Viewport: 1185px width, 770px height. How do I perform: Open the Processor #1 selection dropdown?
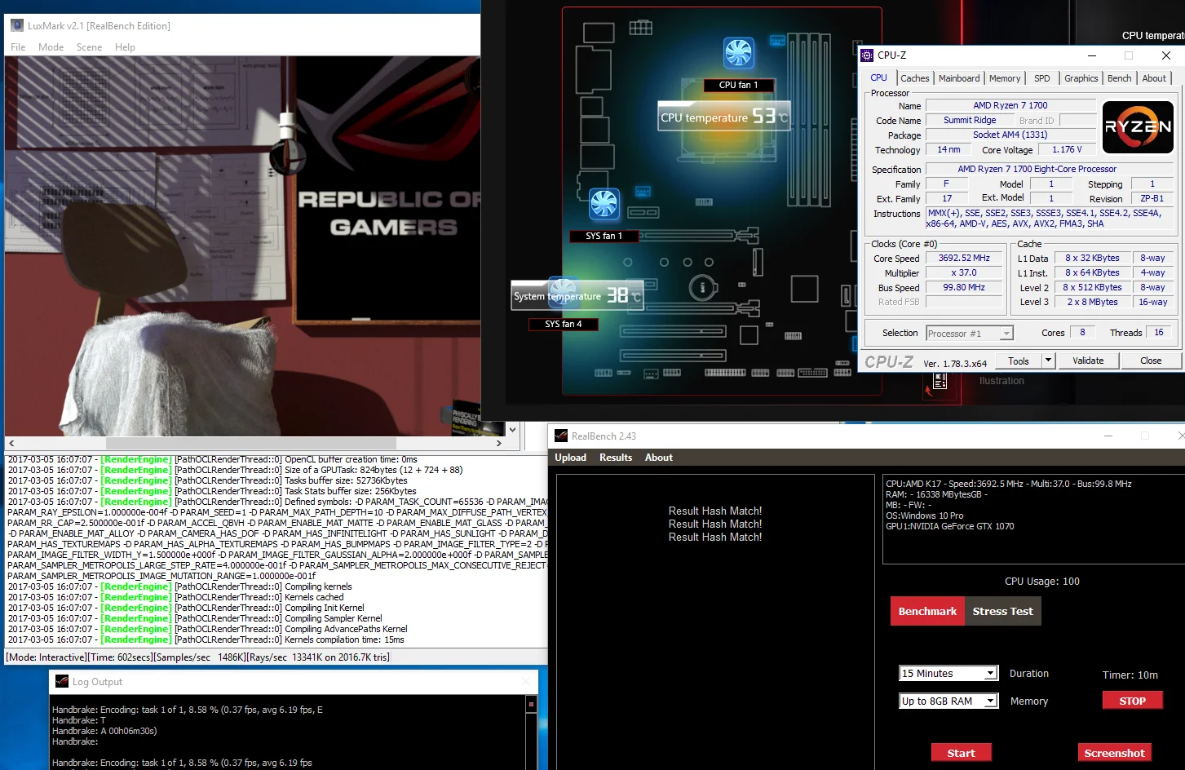click(970, 333)
